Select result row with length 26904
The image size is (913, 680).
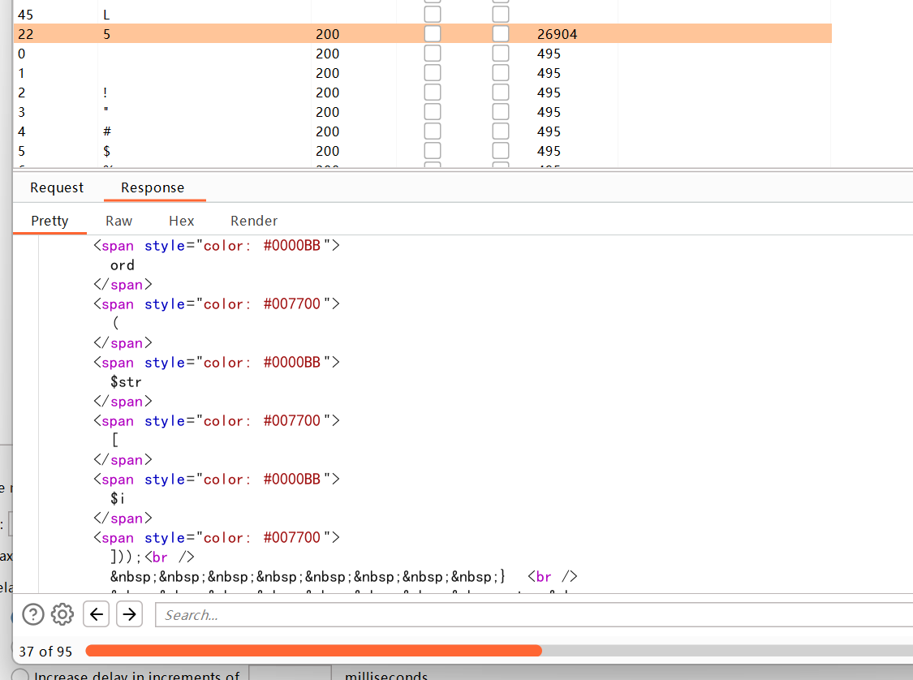(x=422, y=34)
